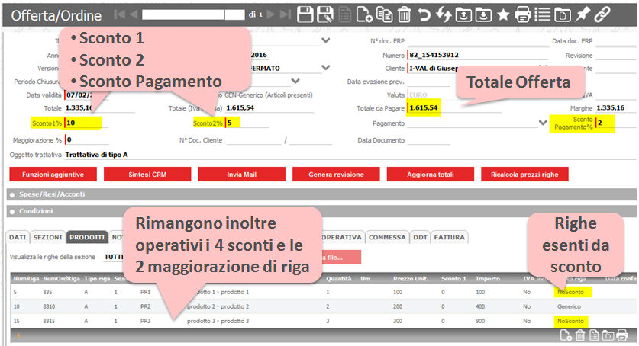639x346 pixels.
Task: Click the undo arrow icon
Action: pyautogui.click(x=424, y=14)
